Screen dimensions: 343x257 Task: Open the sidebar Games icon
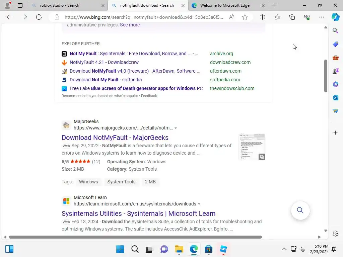(335, 71)
